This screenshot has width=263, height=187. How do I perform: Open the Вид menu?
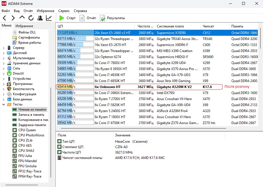(x=17, y=11)
